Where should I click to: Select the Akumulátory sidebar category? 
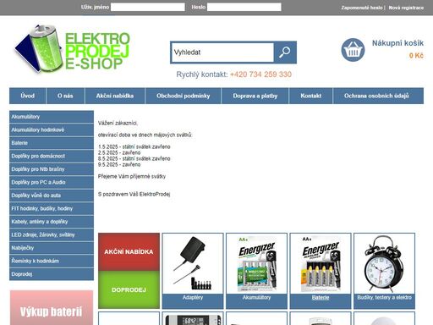52,117
